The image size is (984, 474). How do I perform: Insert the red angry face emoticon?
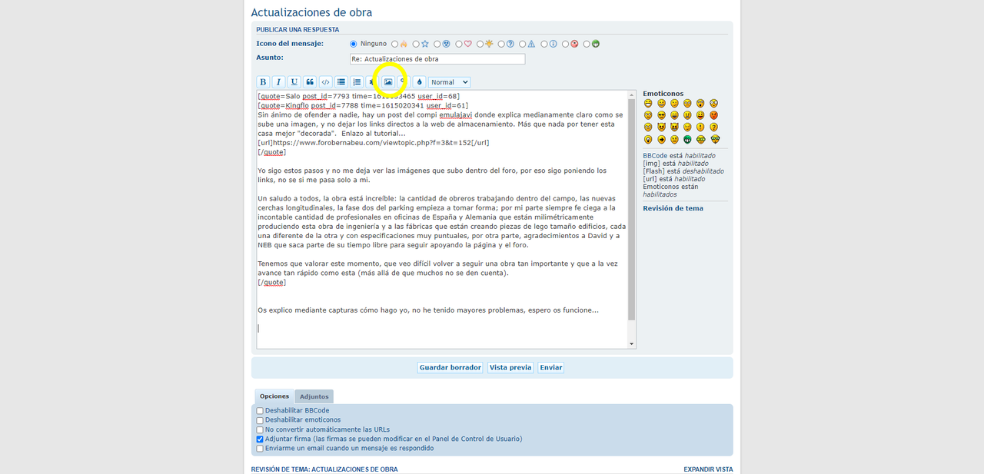click(x=713, y=115)
